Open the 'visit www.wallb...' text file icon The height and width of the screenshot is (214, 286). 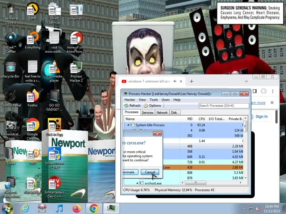[x=54, y=43]
